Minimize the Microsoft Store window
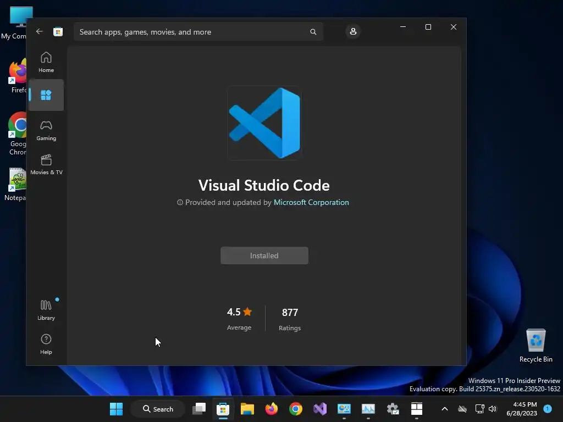This screenshot has height=422, width=563. point(403,27)
